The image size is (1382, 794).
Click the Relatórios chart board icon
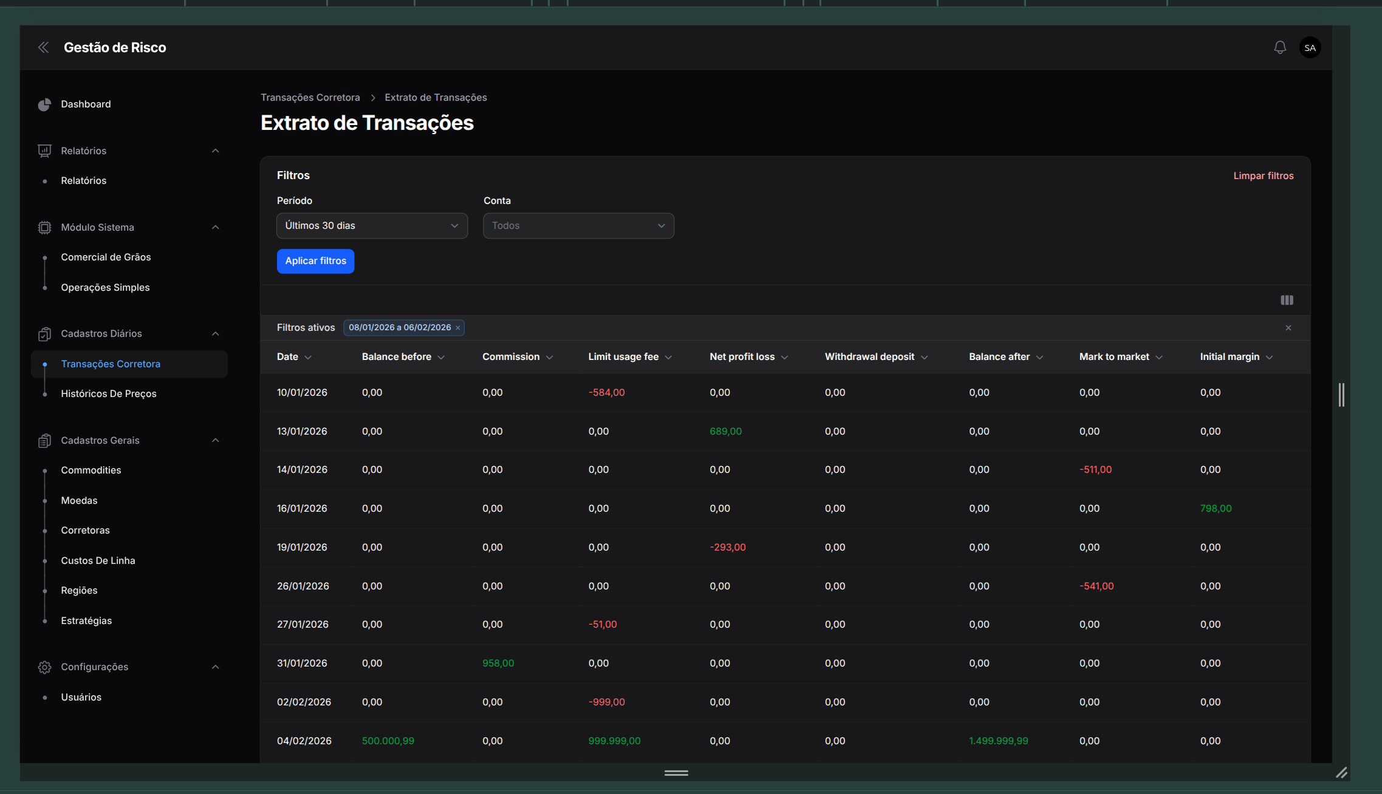pos(44,151)
